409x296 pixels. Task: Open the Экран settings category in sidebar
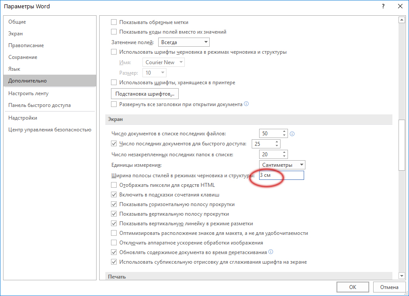tap(50, 34)
